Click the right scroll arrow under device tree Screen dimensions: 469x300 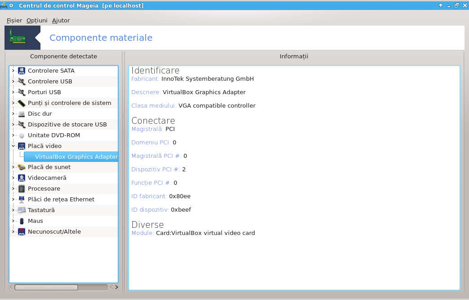click(x=116, y=287)
